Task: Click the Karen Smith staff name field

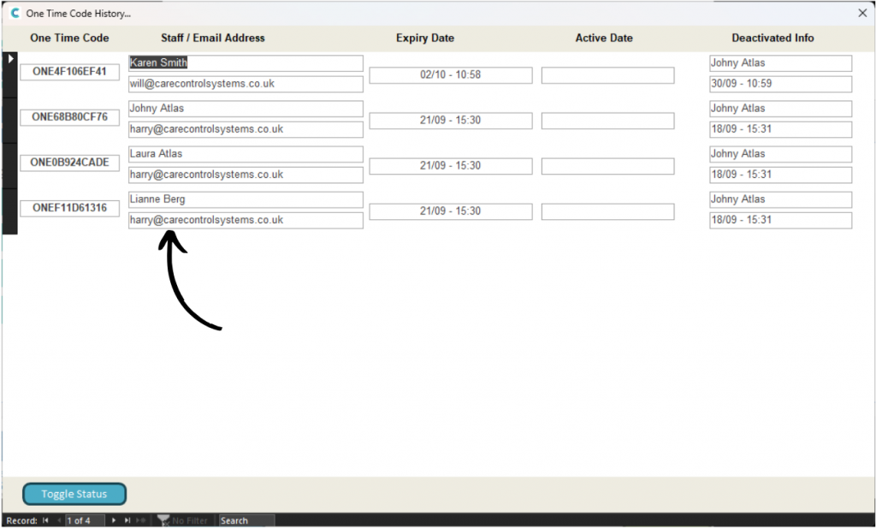Action: coord(246,63)
